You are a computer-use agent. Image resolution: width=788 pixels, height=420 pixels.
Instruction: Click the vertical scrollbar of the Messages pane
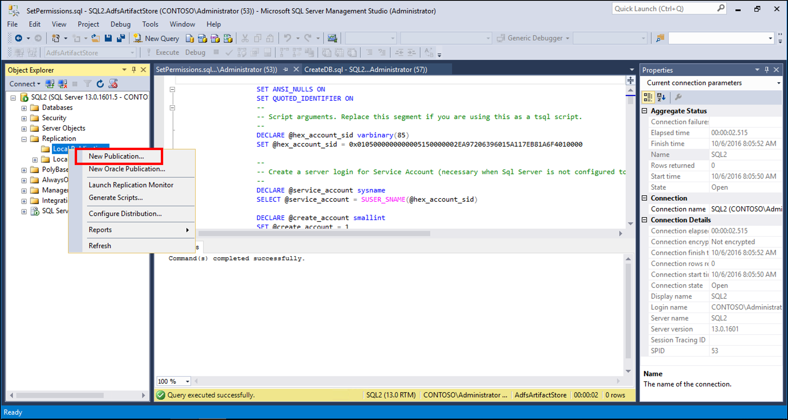pos(628,310)
